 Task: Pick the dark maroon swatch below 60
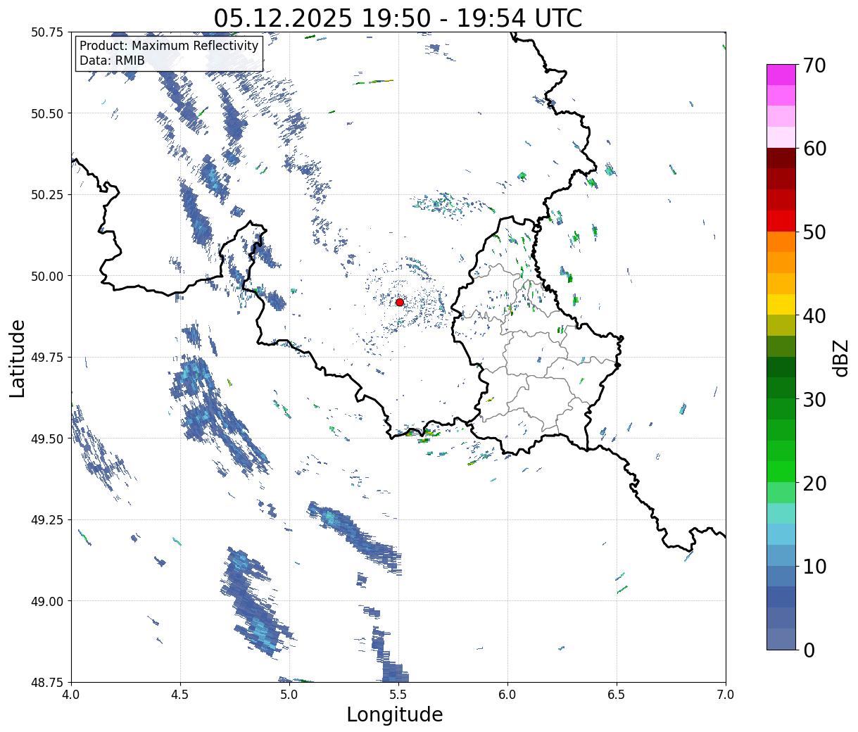[781, 158]
